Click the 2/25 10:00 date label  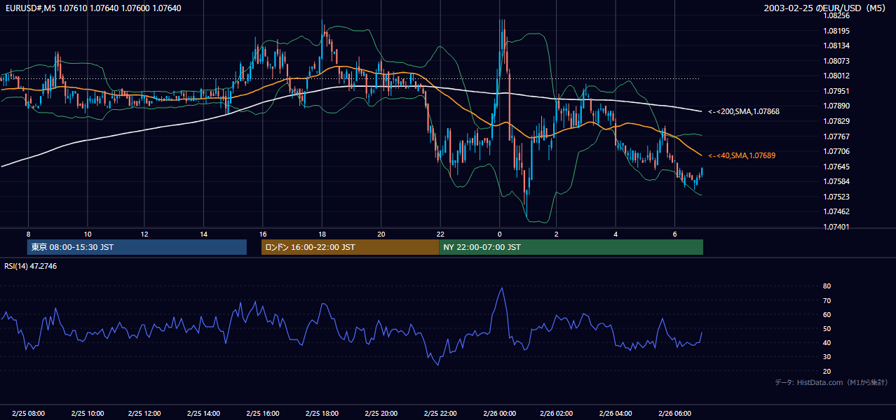point(87,413)
